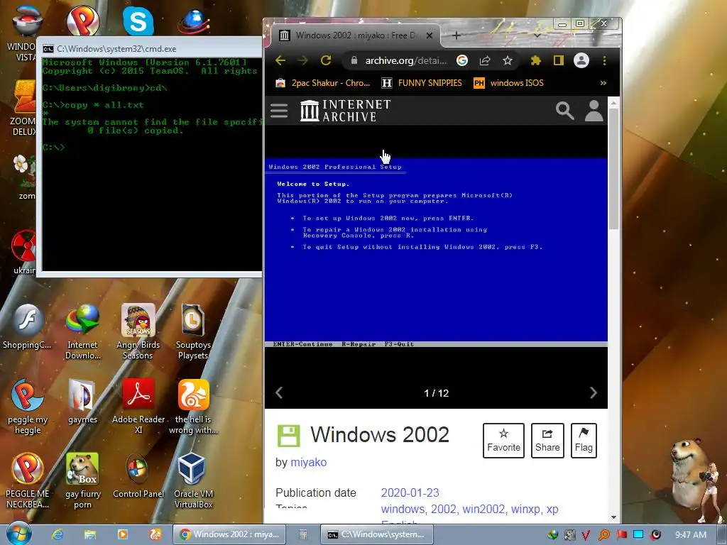Switch to Chrome taskbar button
This screenshot has height=545, width=727.
(x=229, y=534)
